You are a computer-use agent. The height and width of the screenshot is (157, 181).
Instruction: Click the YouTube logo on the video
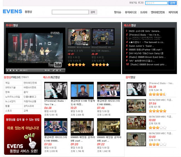(x=55, y=65)
